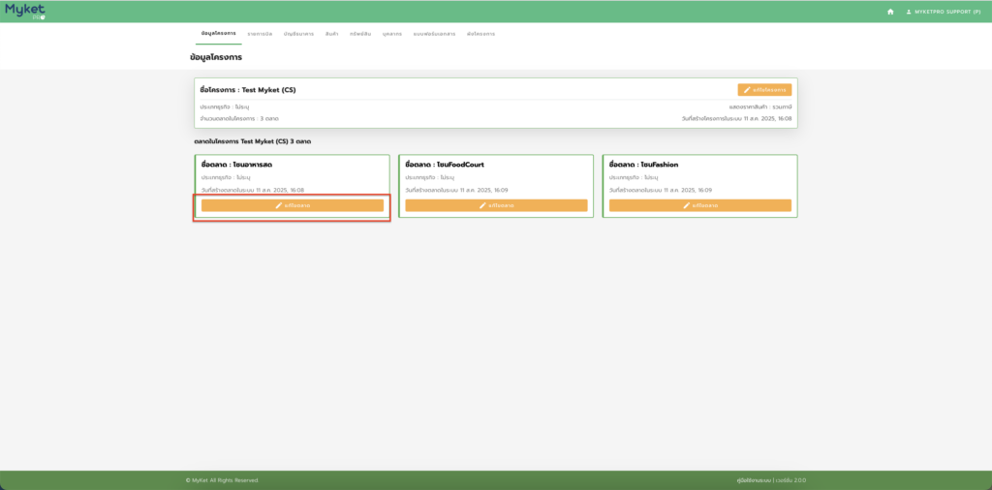Open the แบบฟอร์มเอกสาร tab

click(434, 34)
